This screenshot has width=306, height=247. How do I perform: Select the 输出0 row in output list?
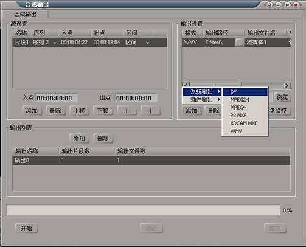coord(151,161)
